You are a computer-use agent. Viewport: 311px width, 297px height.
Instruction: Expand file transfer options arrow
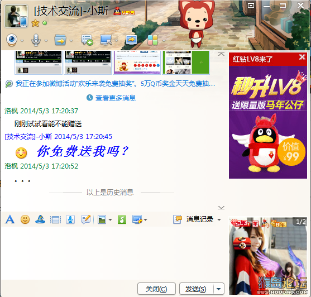71,40
